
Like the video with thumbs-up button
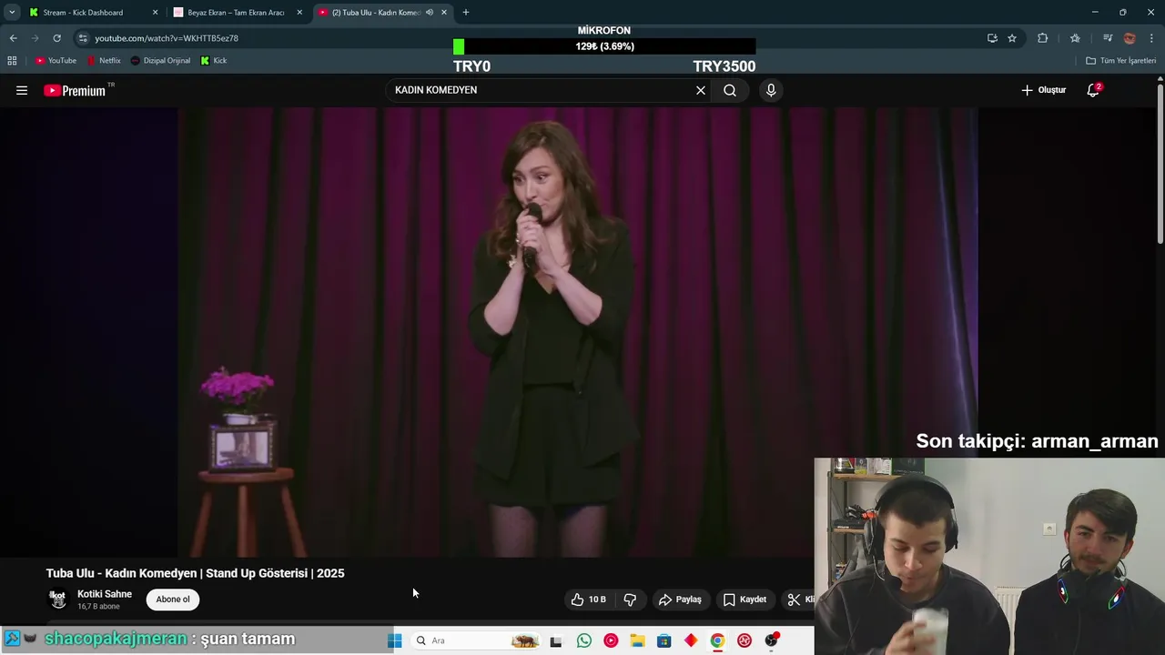[x=589, y=600]
